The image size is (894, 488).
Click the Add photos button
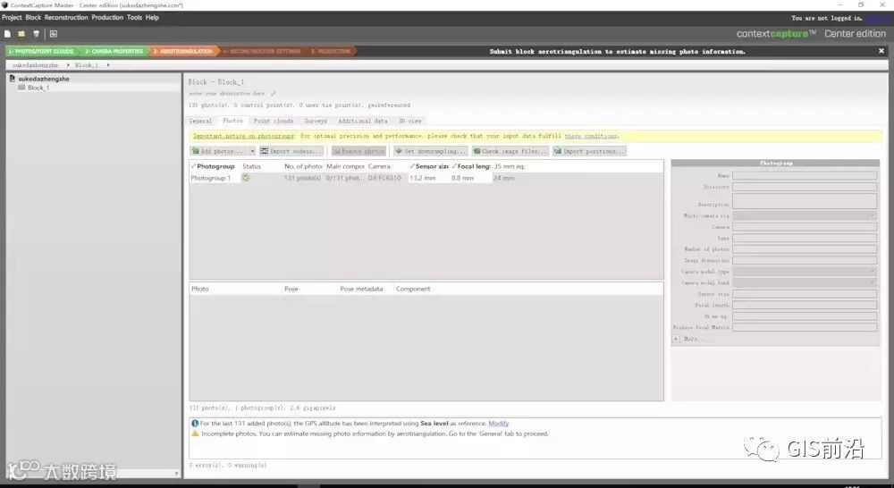coord(220,152)
